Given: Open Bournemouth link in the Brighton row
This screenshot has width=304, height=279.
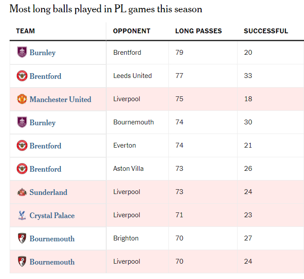Looking at the screenshot, I should point(52,239).
